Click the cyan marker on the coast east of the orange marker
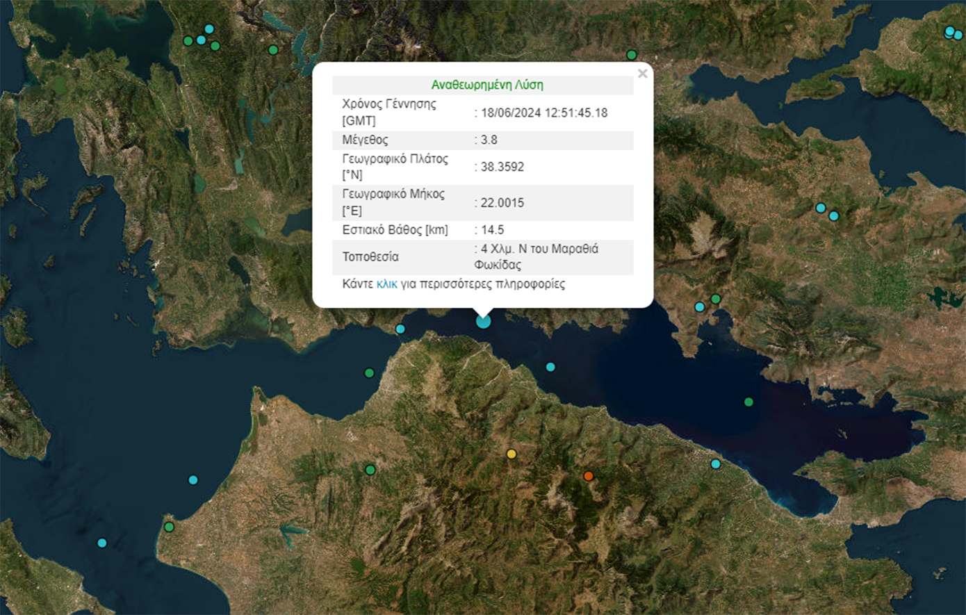Viewport: 966px width, 615px height. pos(715,464)
